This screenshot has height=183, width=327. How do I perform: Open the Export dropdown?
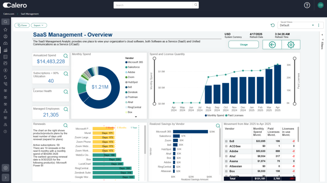click(39, 25)
